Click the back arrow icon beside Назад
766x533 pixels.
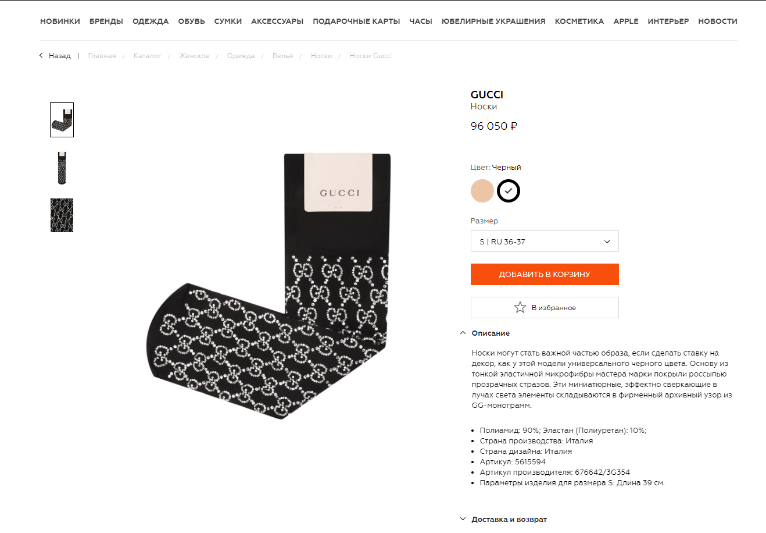(41, 55)
